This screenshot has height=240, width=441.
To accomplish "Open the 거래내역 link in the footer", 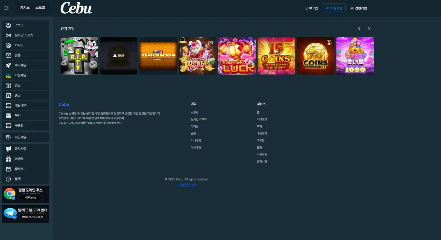I will (262, 119).
